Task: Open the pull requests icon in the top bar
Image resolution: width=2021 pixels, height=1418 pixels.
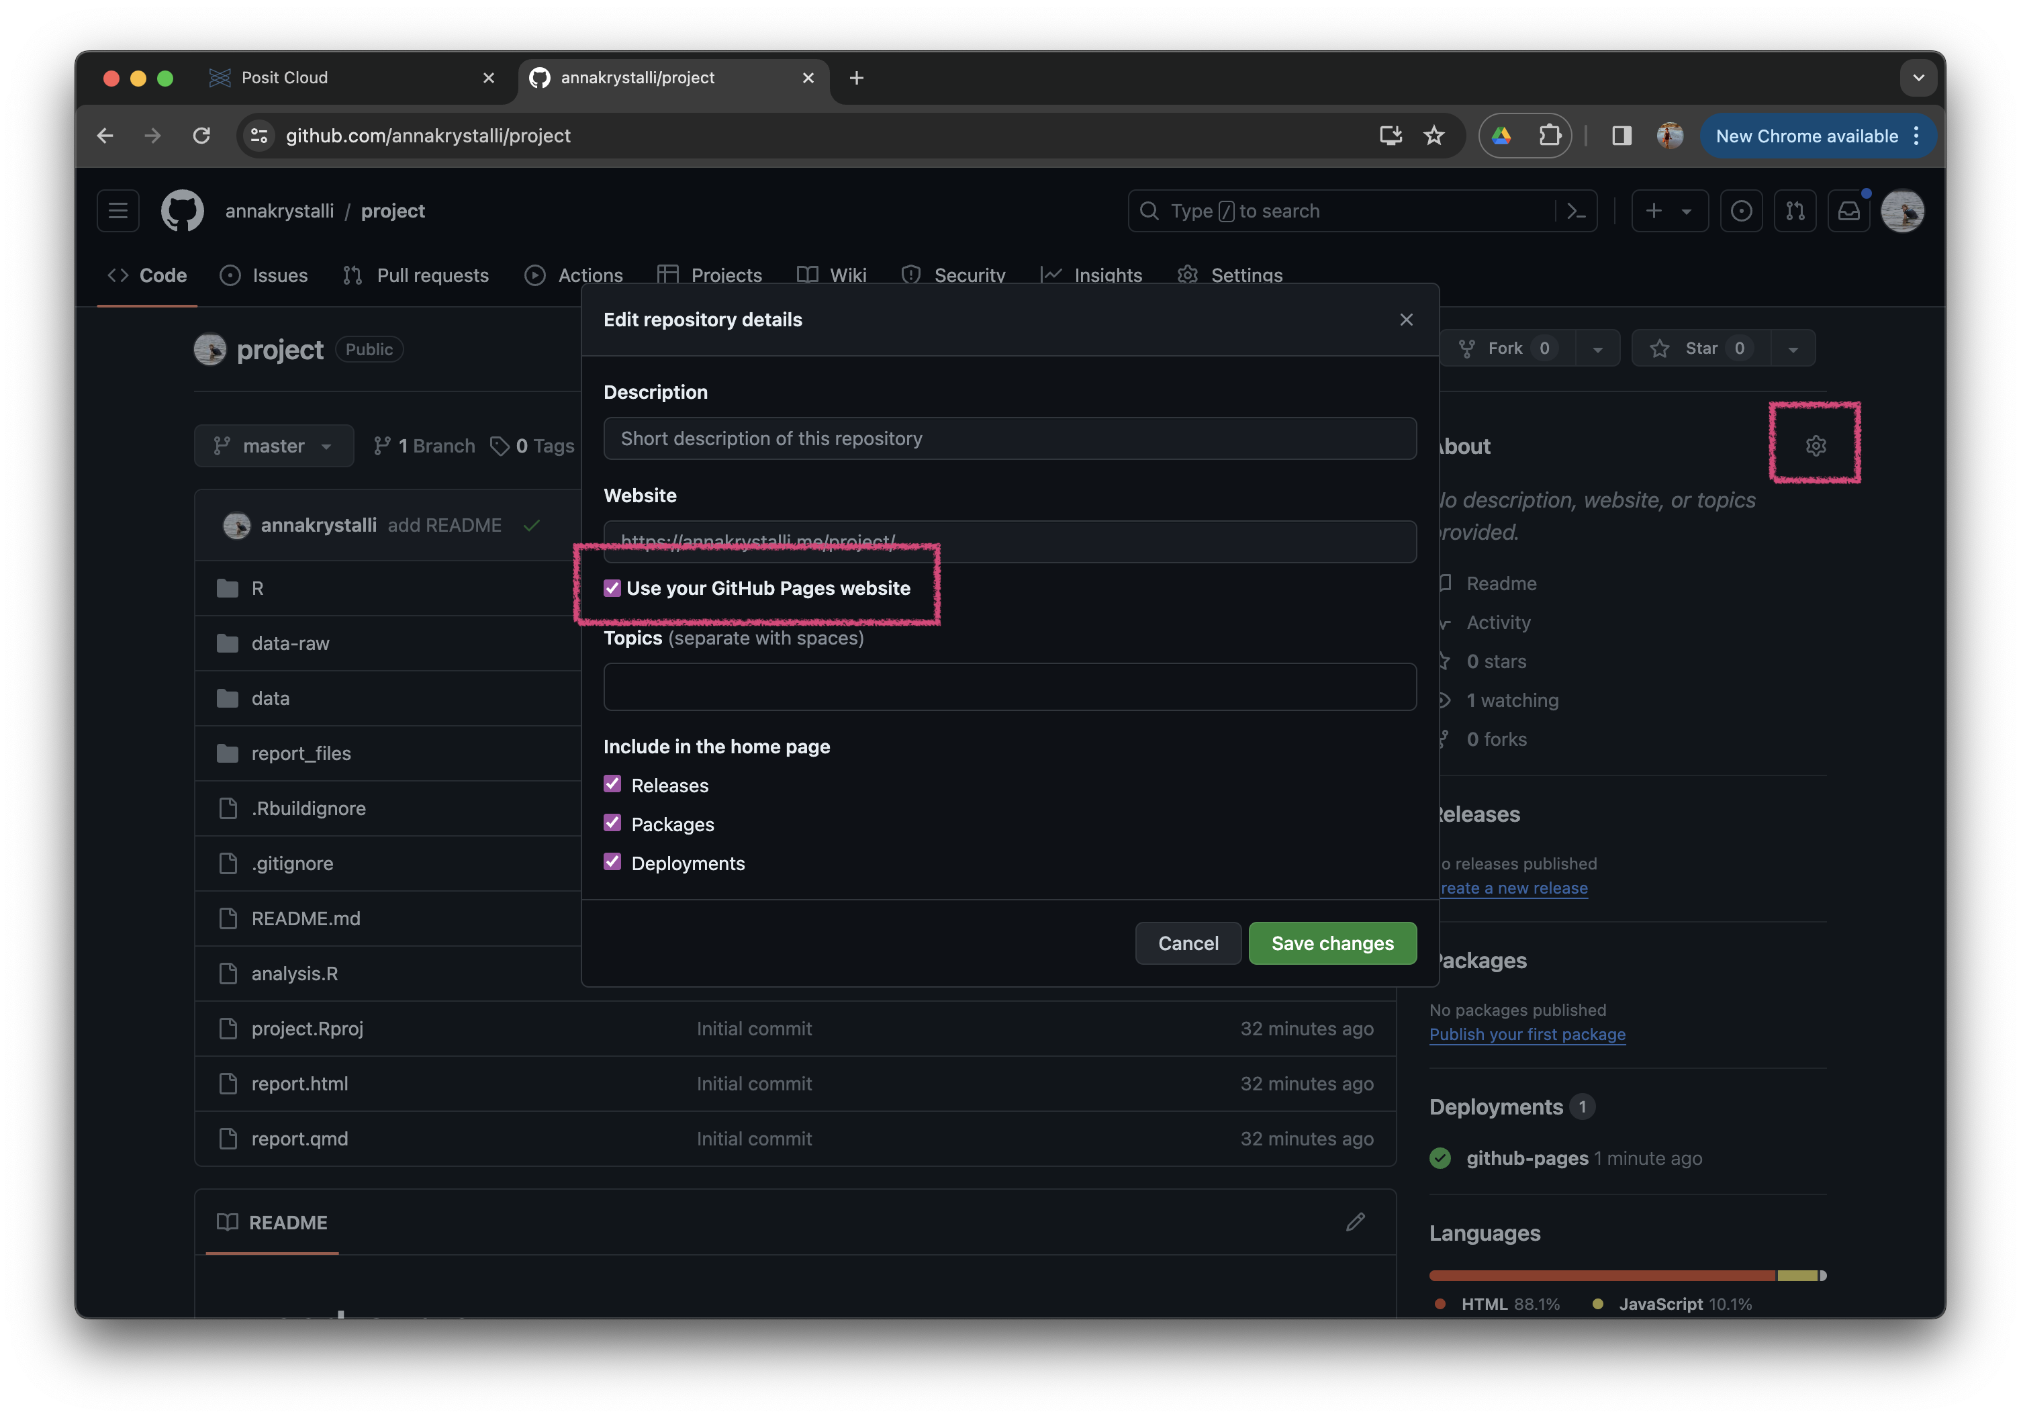Action: click(x=1795, y=211)
